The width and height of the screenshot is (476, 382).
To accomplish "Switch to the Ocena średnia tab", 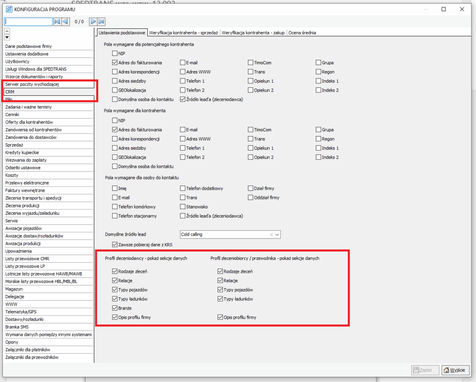I will click(302, 33).
